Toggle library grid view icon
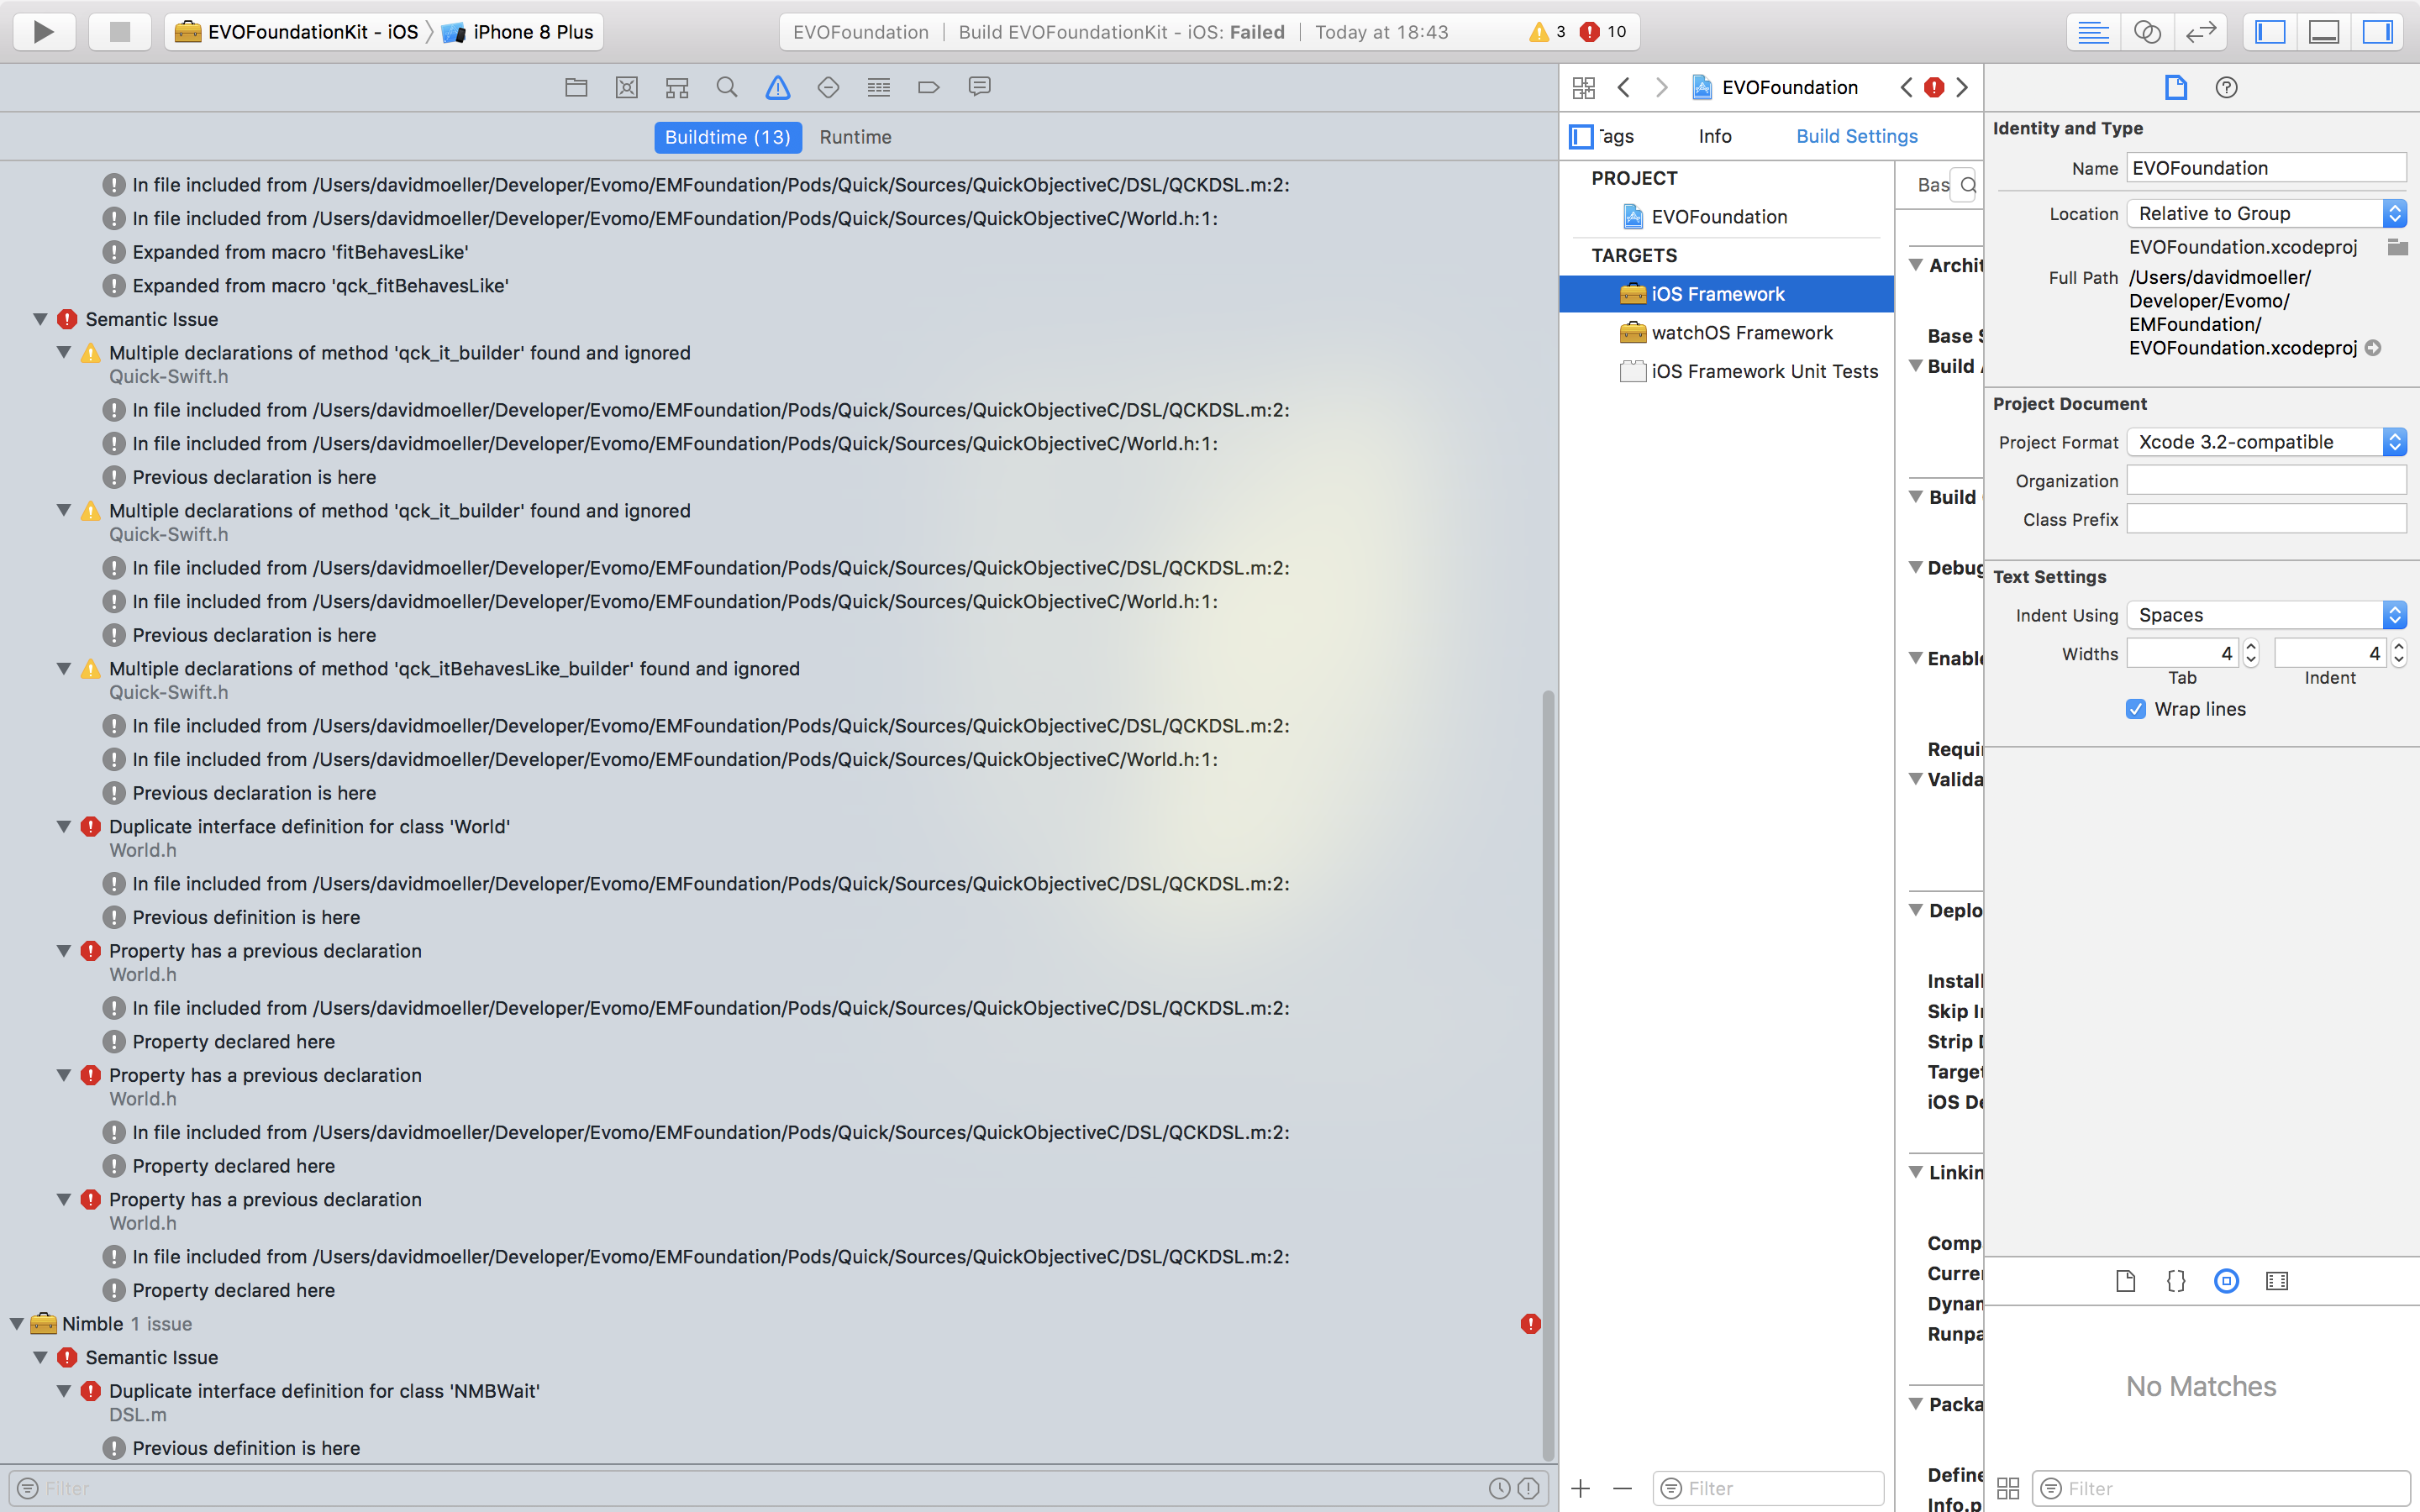Viewport: 2420px width, 1512px height. [x=2008, y=1488]
